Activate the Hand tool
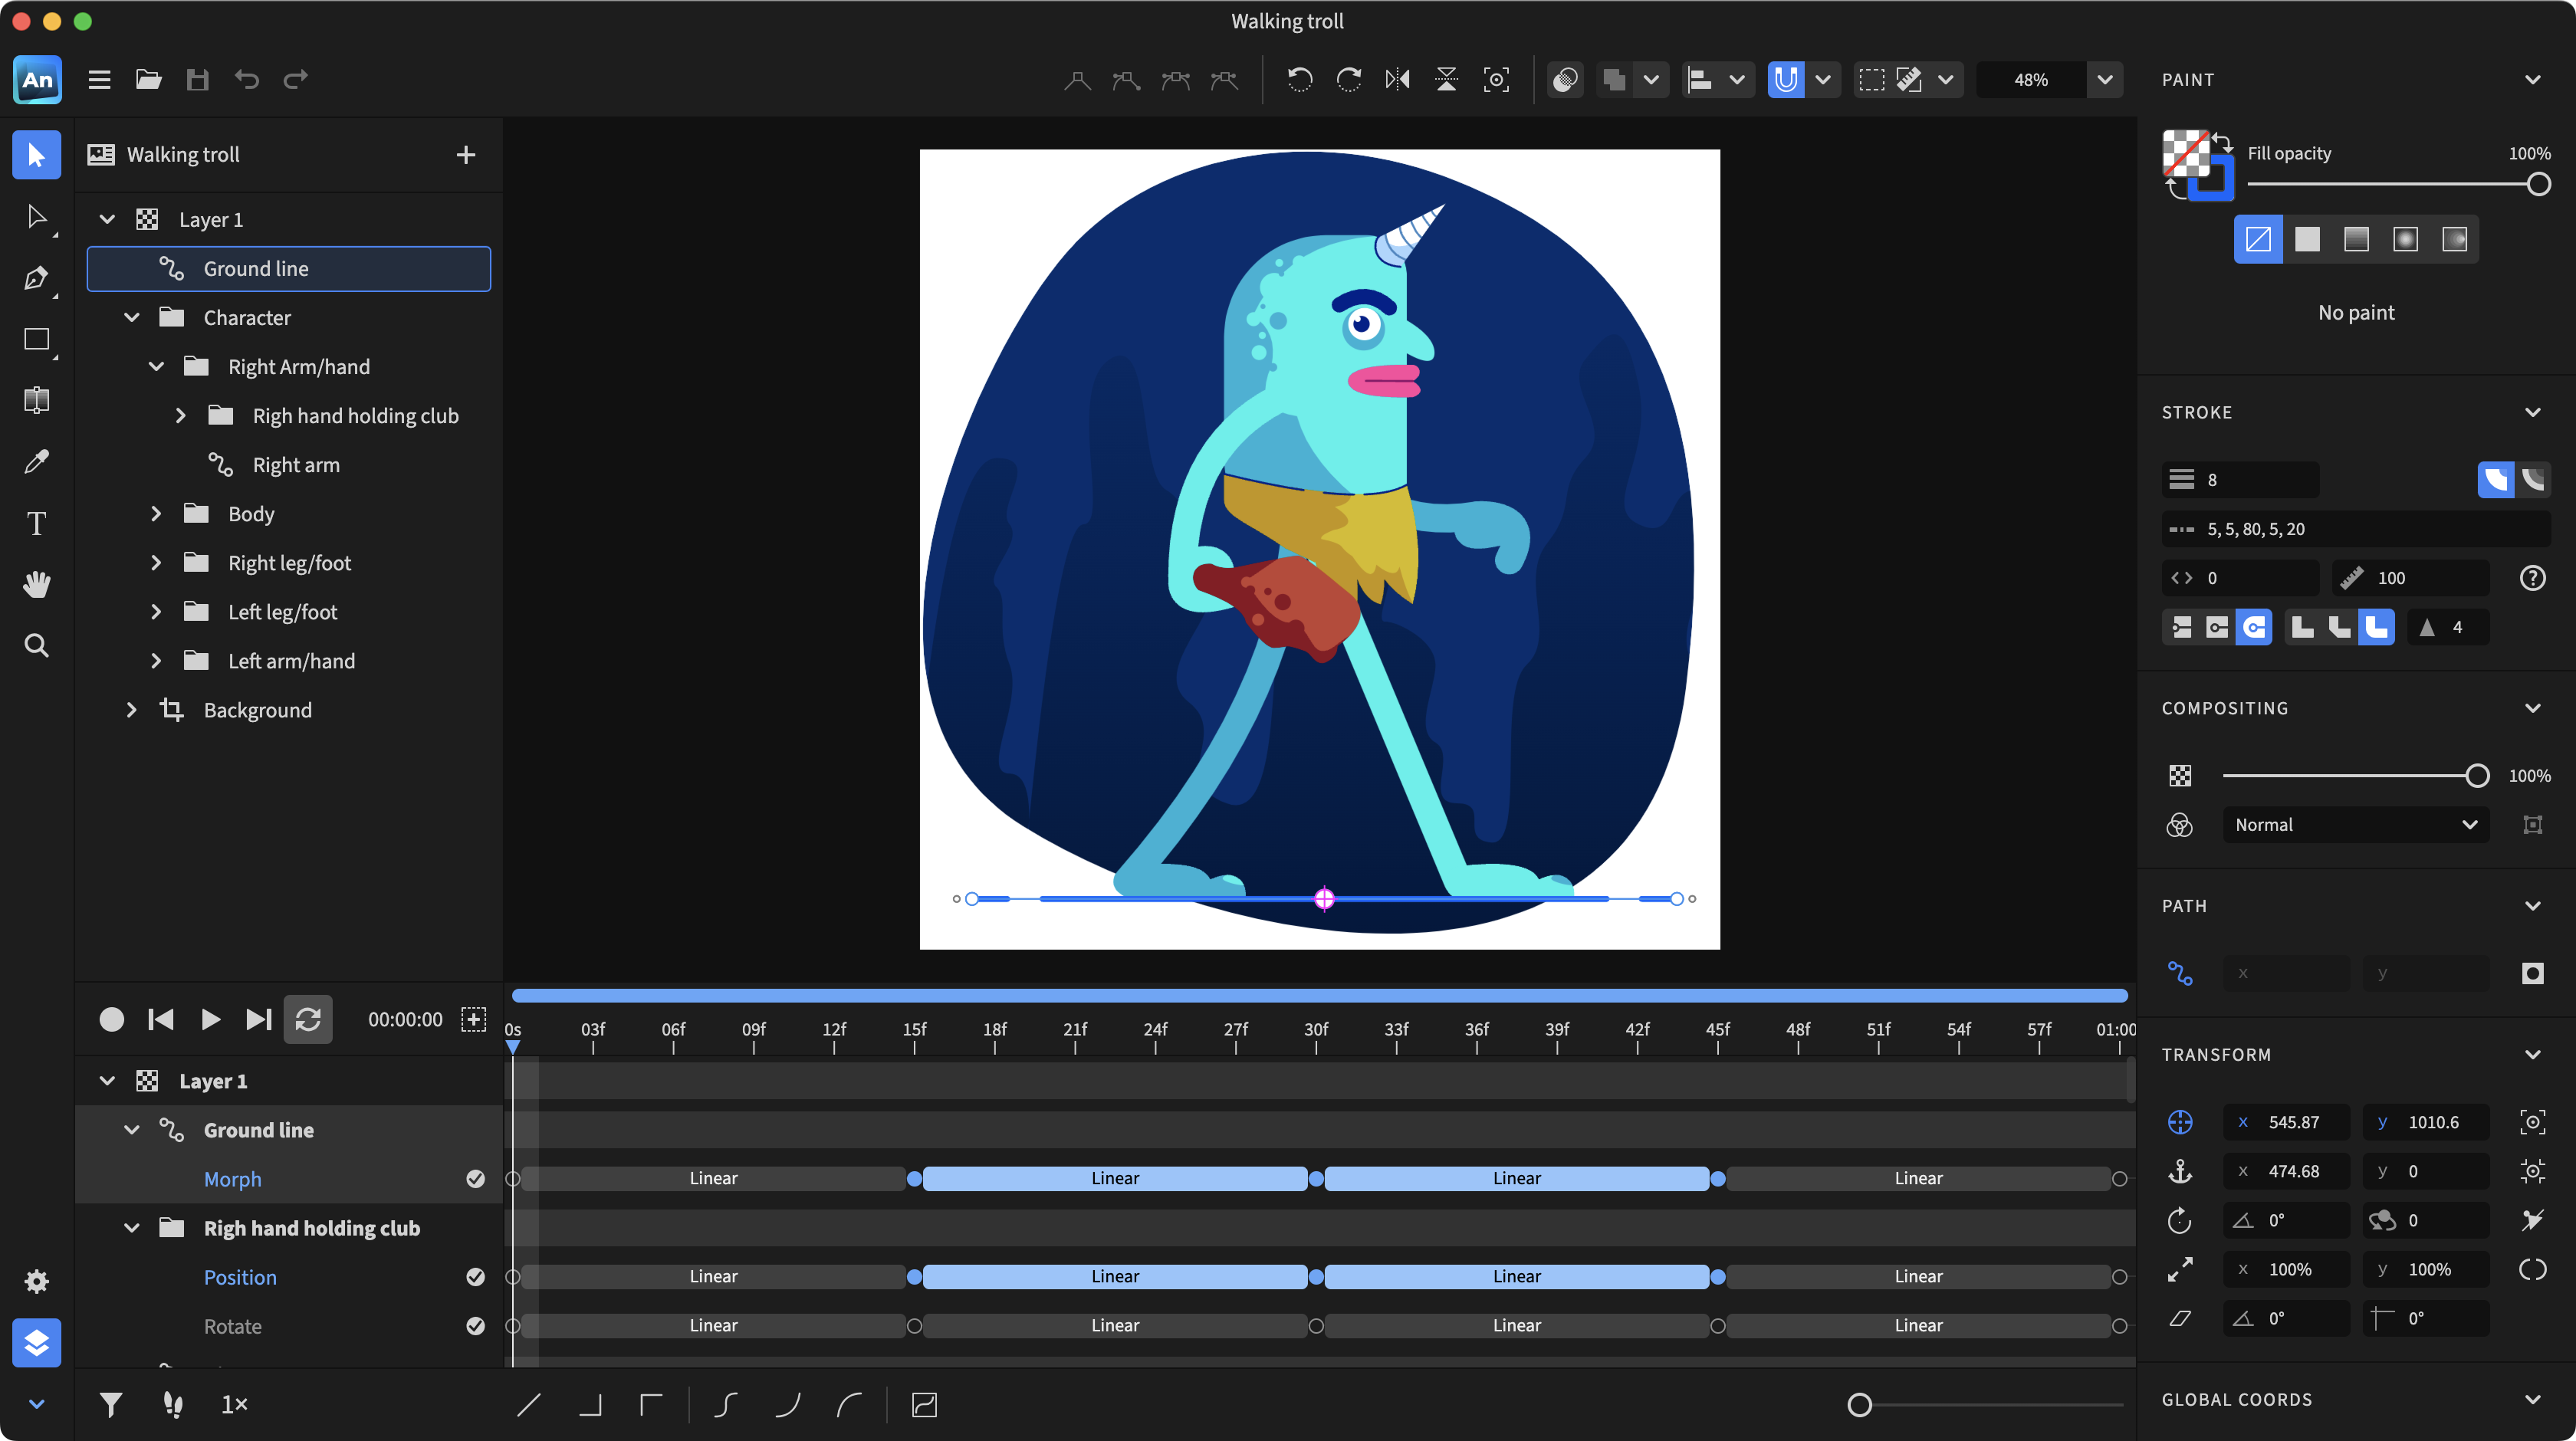This screenshot has width=2576, height=1441. click(36, 584)
